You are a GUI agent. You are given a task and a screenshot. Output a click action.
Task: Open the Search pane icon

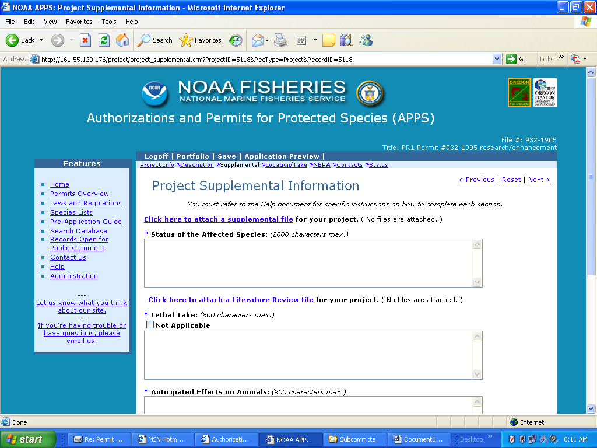click(x=143, y=40)
